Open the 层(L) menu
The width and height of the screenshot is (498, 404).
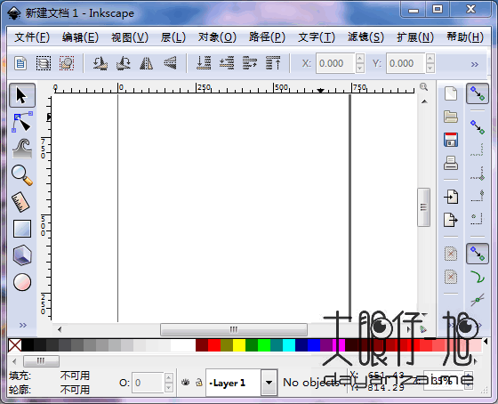pos(173,37)
